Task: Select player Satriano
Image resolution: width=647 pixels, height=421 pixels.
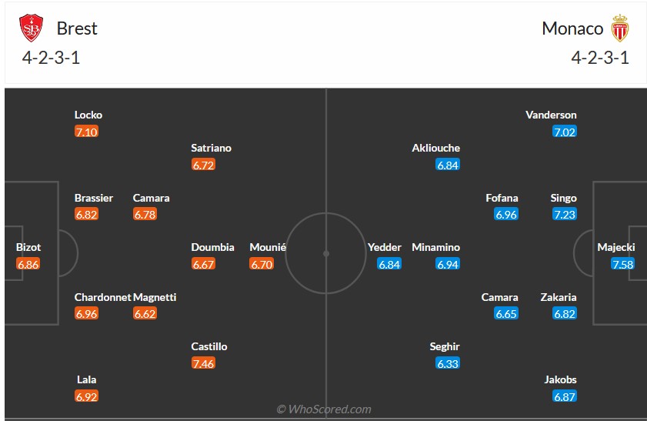Action: 212,148
